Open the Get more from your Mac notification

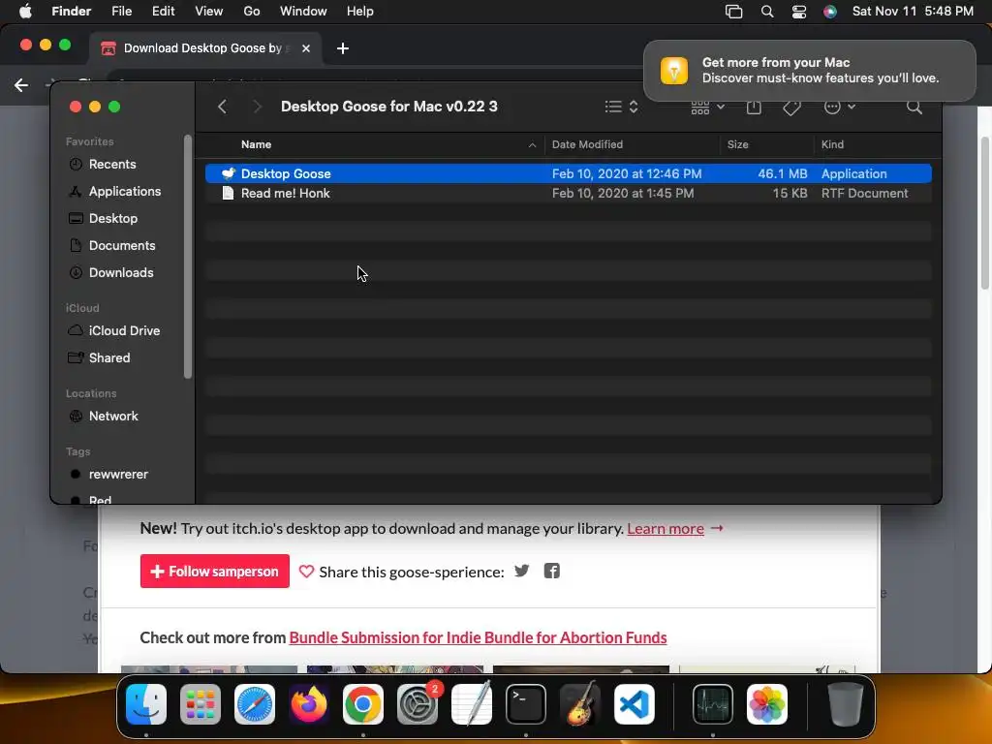[809, 70]
